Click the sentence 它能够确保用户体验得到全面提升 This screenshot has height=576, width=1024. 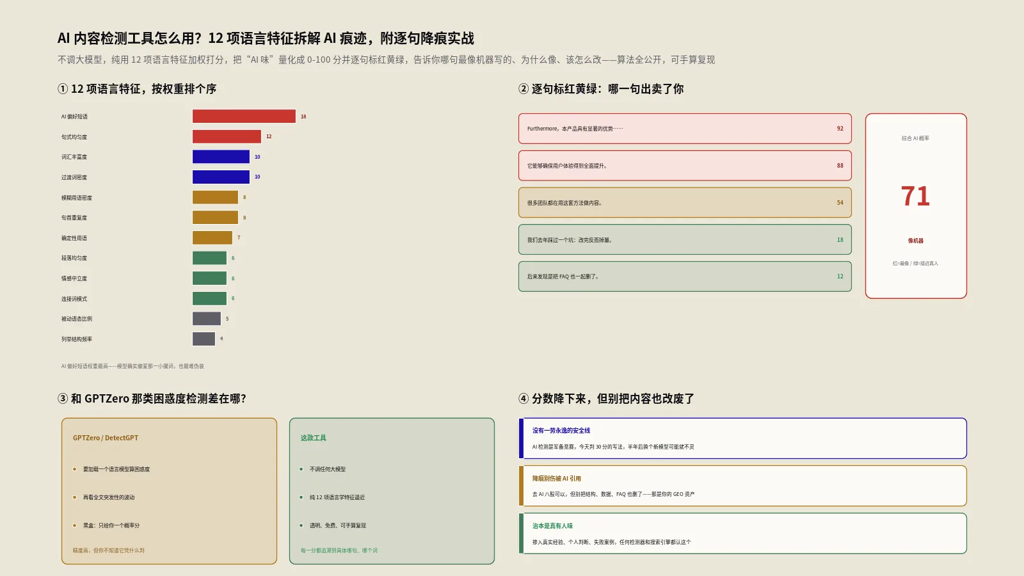coord(567,166)
